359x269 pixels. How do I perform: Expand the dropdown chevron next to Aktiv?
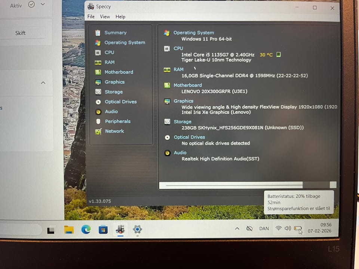43,4
